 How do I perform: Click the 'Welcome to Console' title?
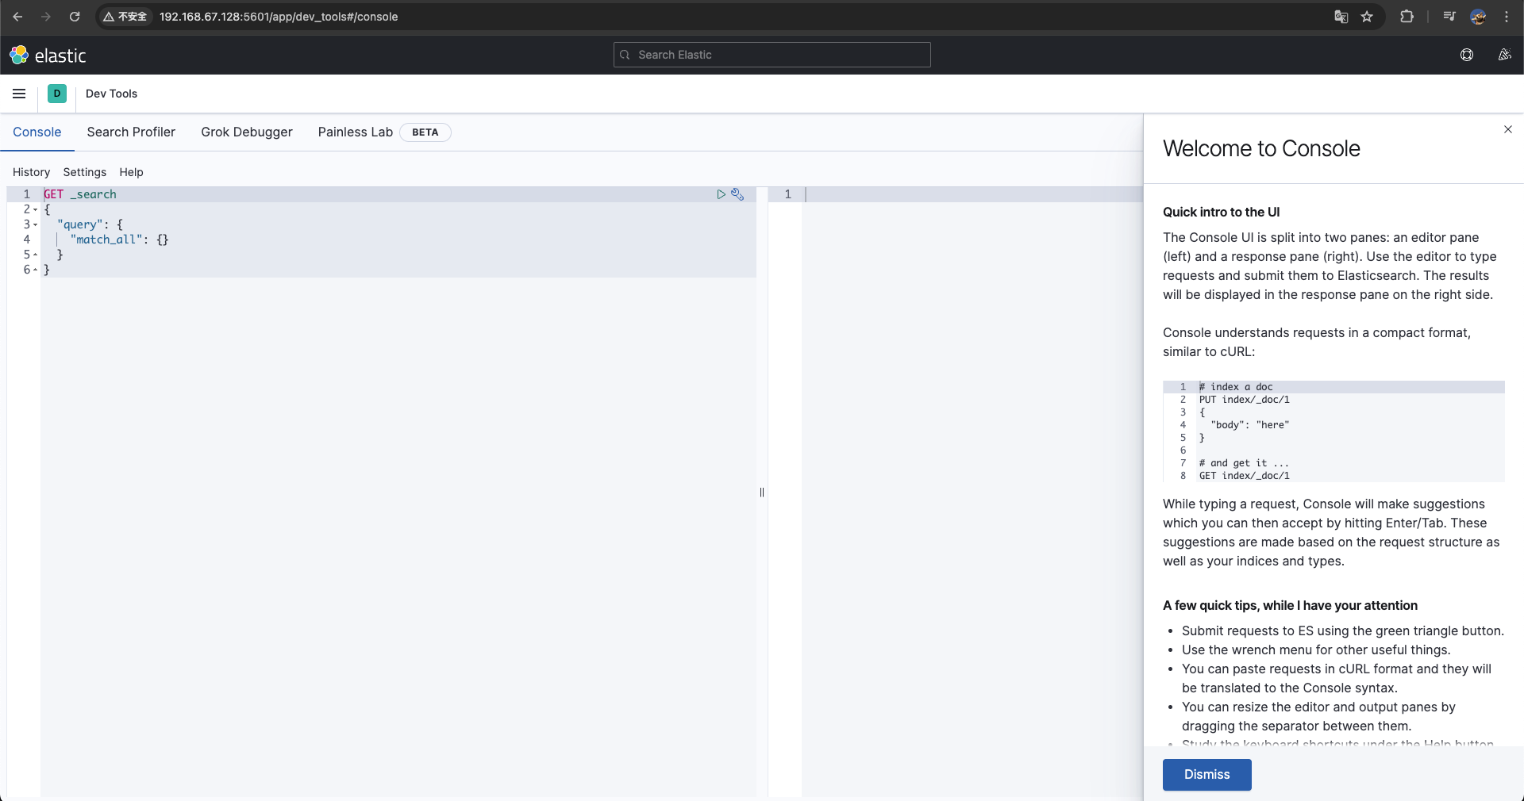pyautogui.click(x=1261, y=148)
